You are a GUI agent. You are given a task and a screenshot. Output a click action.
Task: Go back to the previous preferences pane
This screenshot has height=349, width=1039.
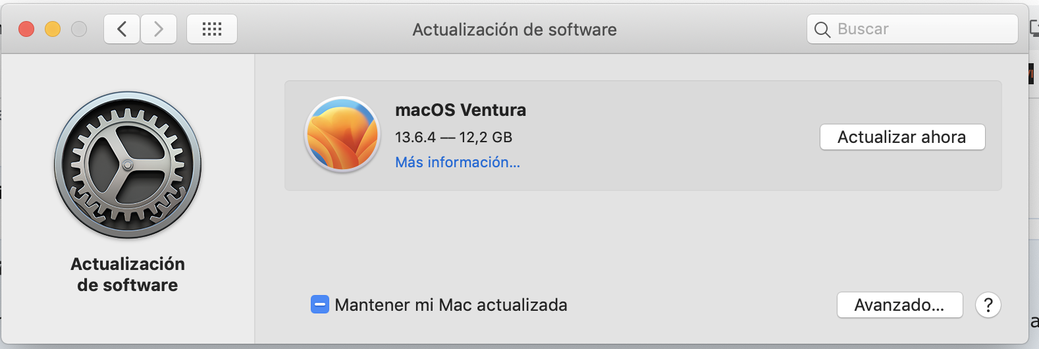click(122, 29)
